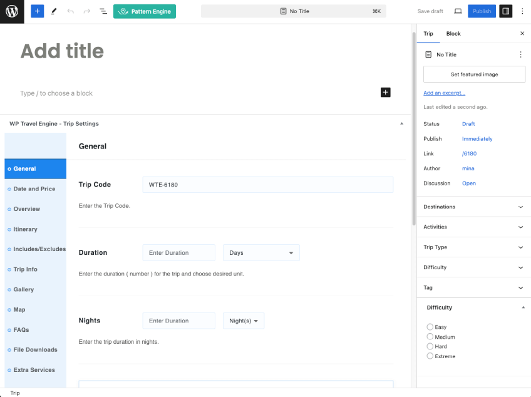Image resolution: width=531 pixels, height=397 pixels.
Task: Open the File Downloads tab
Action: [35, 350]
